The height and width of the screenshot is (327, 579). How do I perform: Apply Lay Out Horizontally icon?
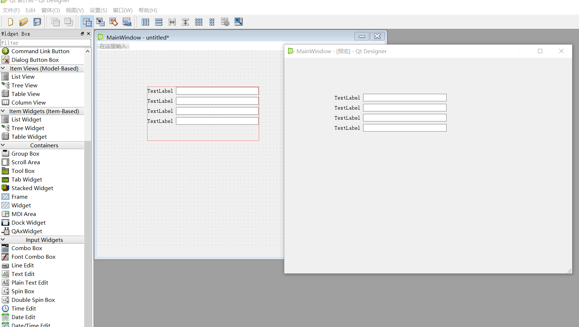click(x=145, y=22)
